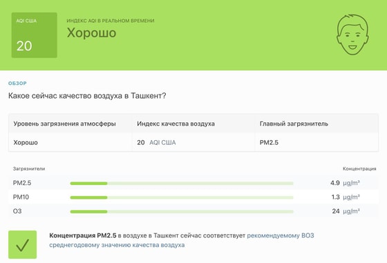Click the Хорошо status heading
This screenshot has height=263, width=387.
(91, 32)
